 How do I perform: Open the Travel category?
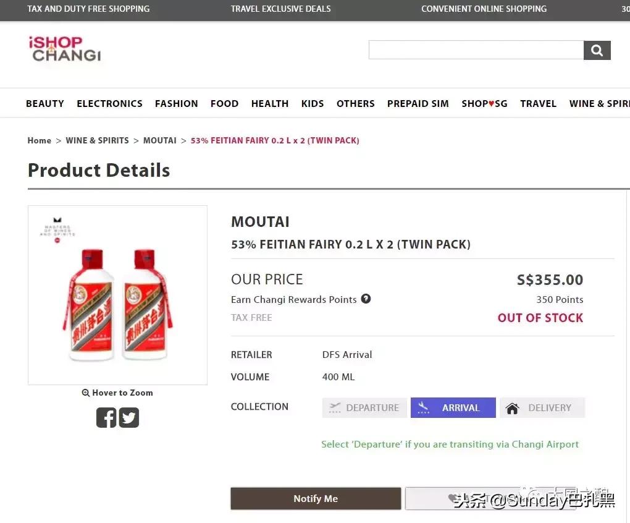(x=538, y=103)
